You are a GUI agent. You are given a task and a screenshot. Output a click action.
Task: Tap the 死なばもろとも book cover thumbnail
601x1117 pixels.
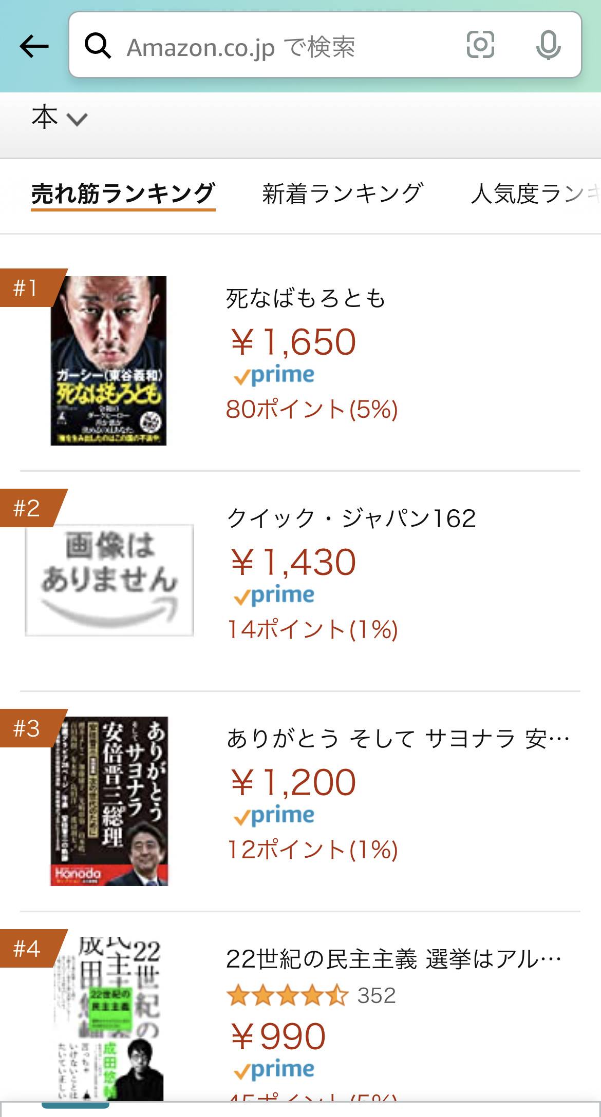click(109, 361)
